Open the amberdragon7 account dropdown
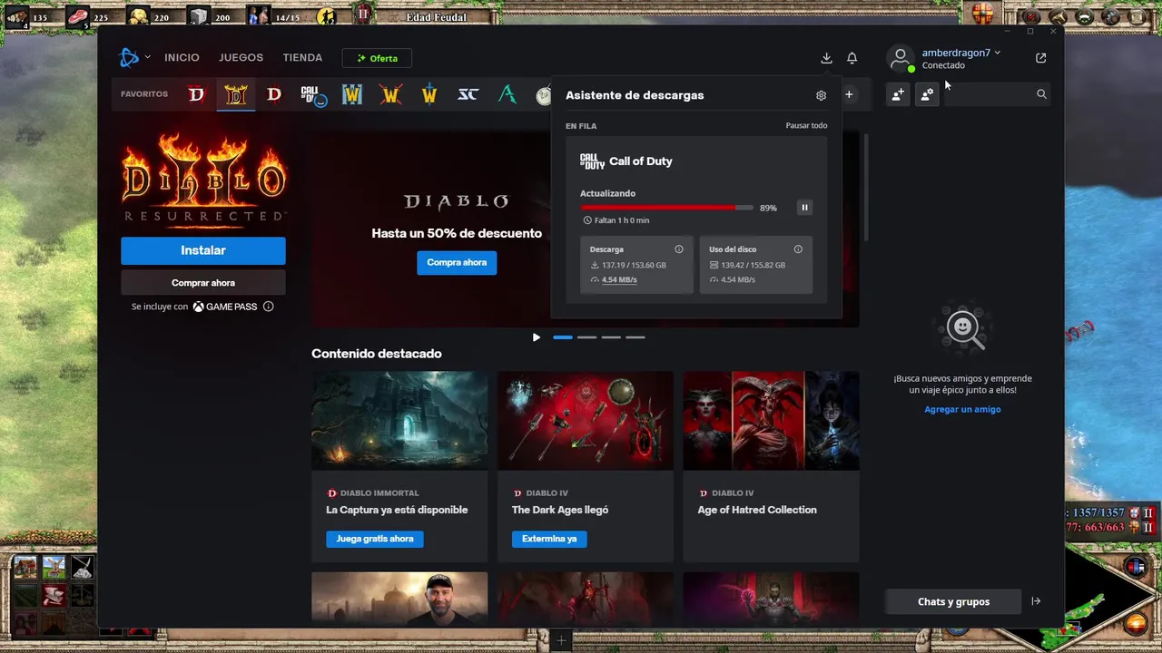This screenshot has height=653, width=1162. pyautogui.click(x=960, y=53)
